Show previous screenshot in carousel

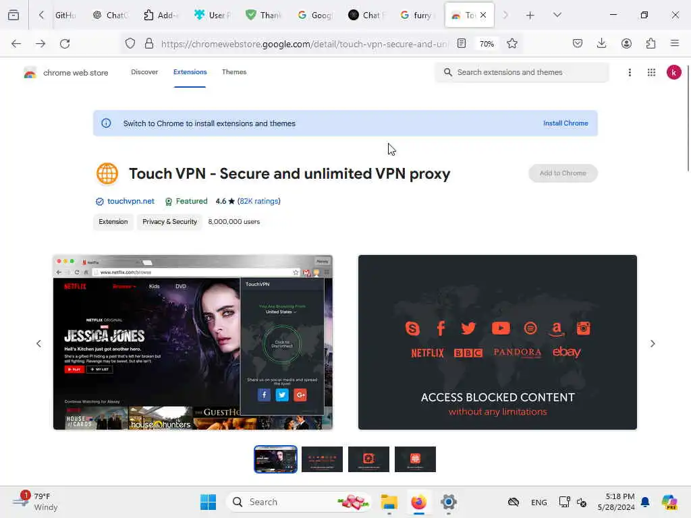click(38, 343)
